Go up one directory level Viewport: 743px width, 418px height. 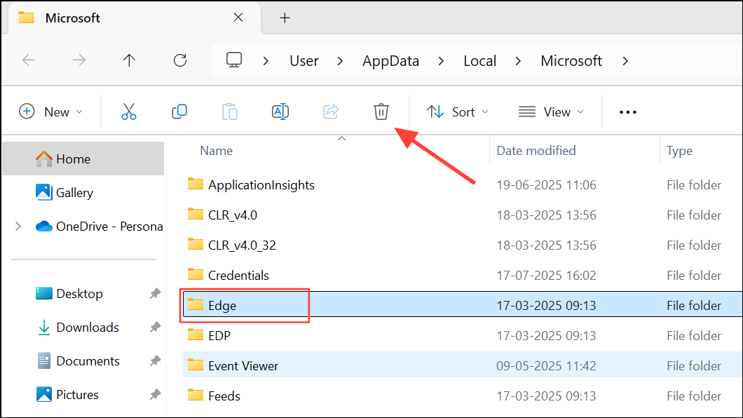coord(129,61)
